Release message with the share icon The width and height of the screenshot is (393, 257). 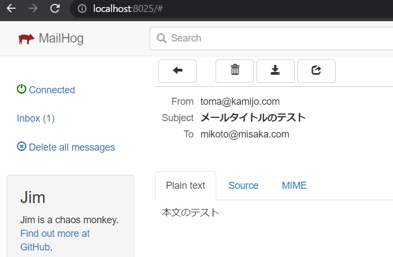point(316,71)
